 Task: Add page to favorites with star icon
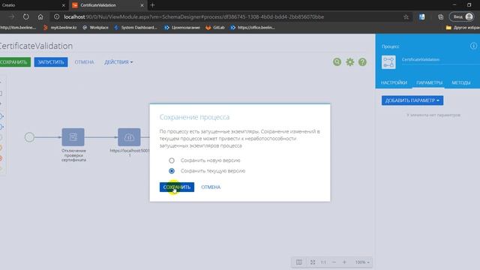(x=406, y=16)
